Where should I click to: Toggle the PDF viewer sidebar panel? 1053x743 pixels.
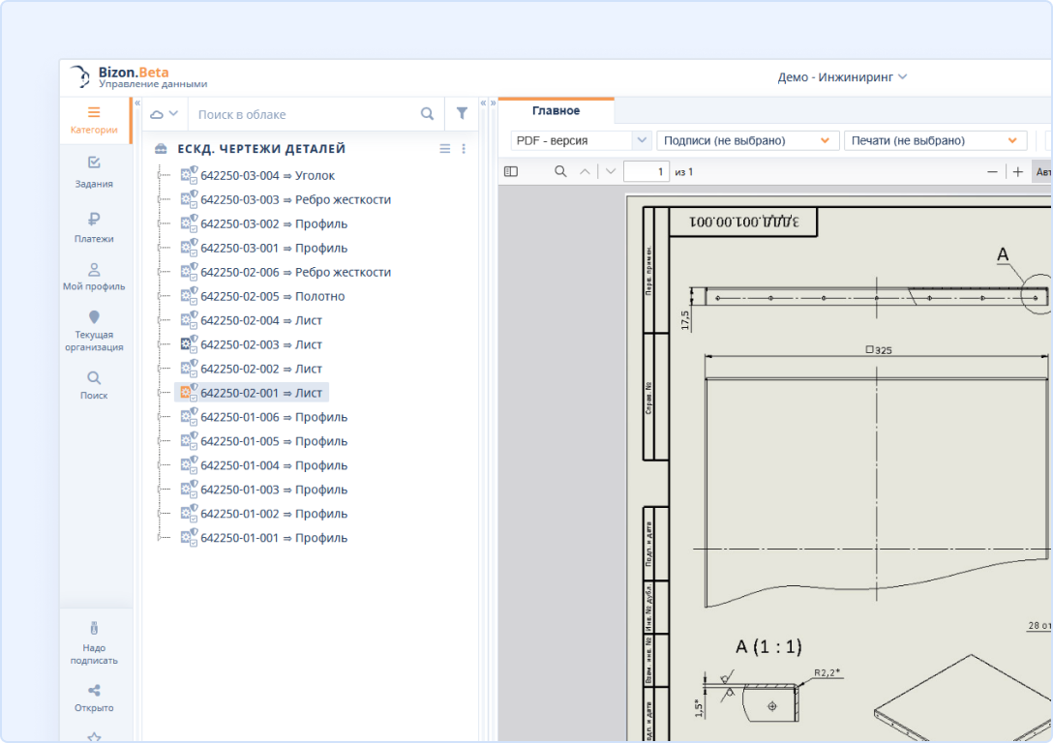pos(511,171)
